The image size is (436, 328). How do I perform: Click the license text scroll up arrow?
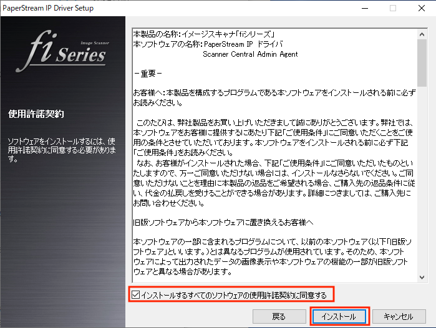422,34
